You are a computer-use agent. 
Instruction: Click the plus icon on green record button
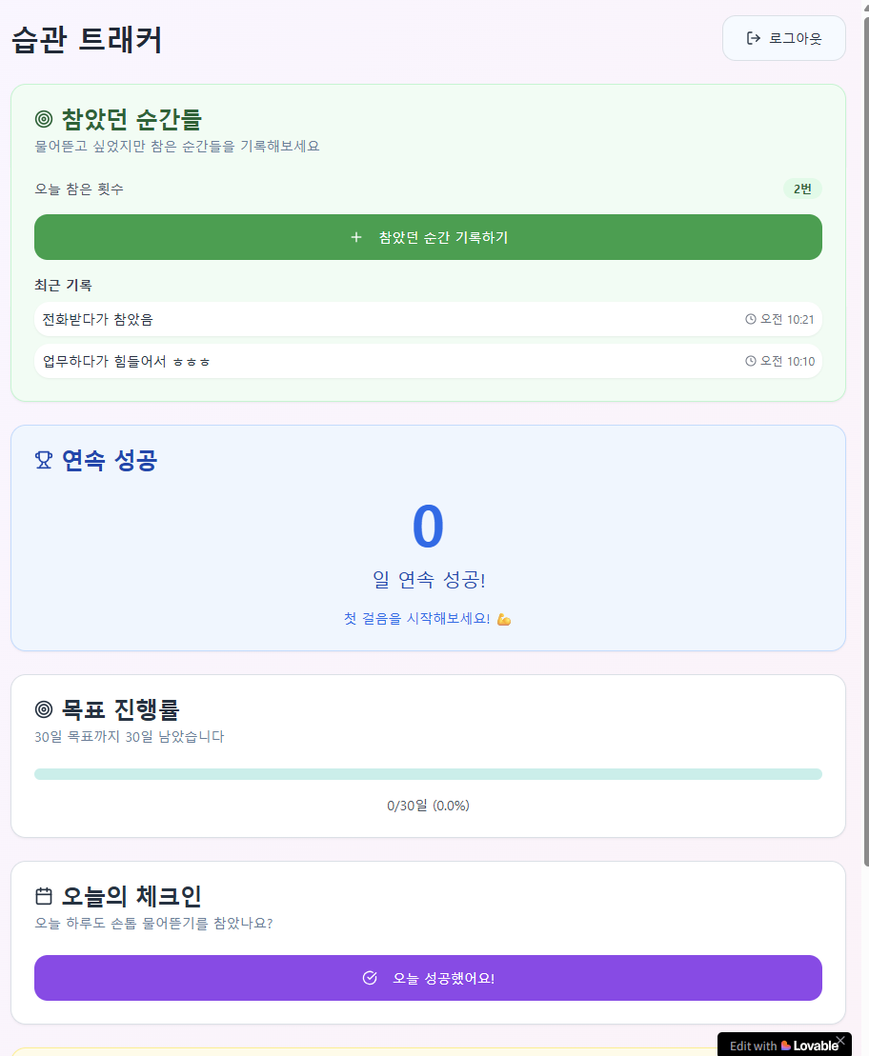pos(356,237)
